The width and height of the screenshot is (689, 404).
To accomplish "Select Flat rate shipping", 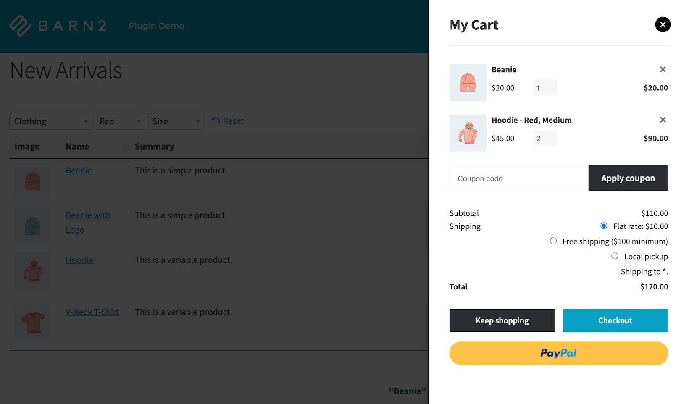I will [603, 226].
